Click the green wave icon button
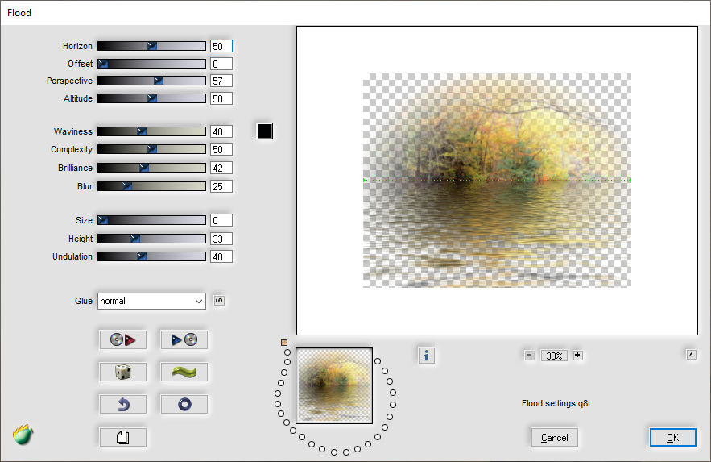 tap(184, 373)
